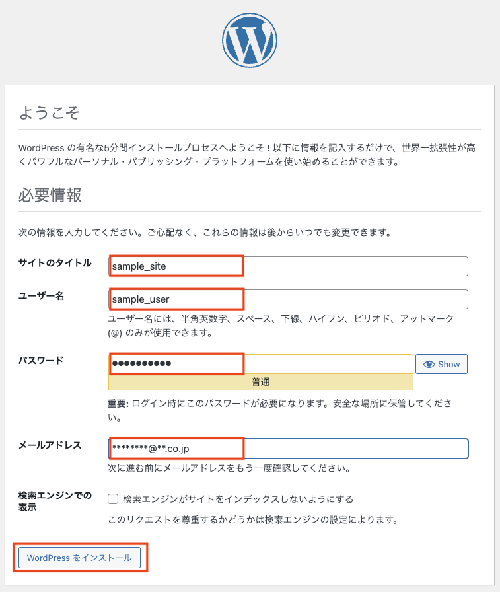Click the 重要 password notice text
500x592 pixels.
[281, 409]
